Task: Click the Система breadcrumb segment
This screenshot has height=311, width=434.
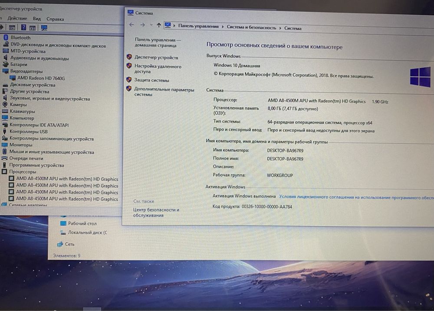Action: [x=293, y=28]
